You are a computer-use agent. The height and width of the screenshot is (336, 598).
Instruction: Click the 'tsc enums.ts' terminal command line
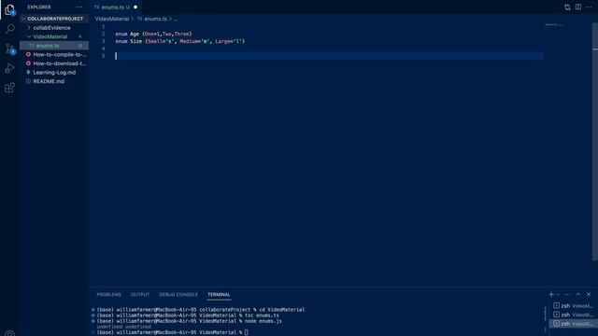pos(188,315)
